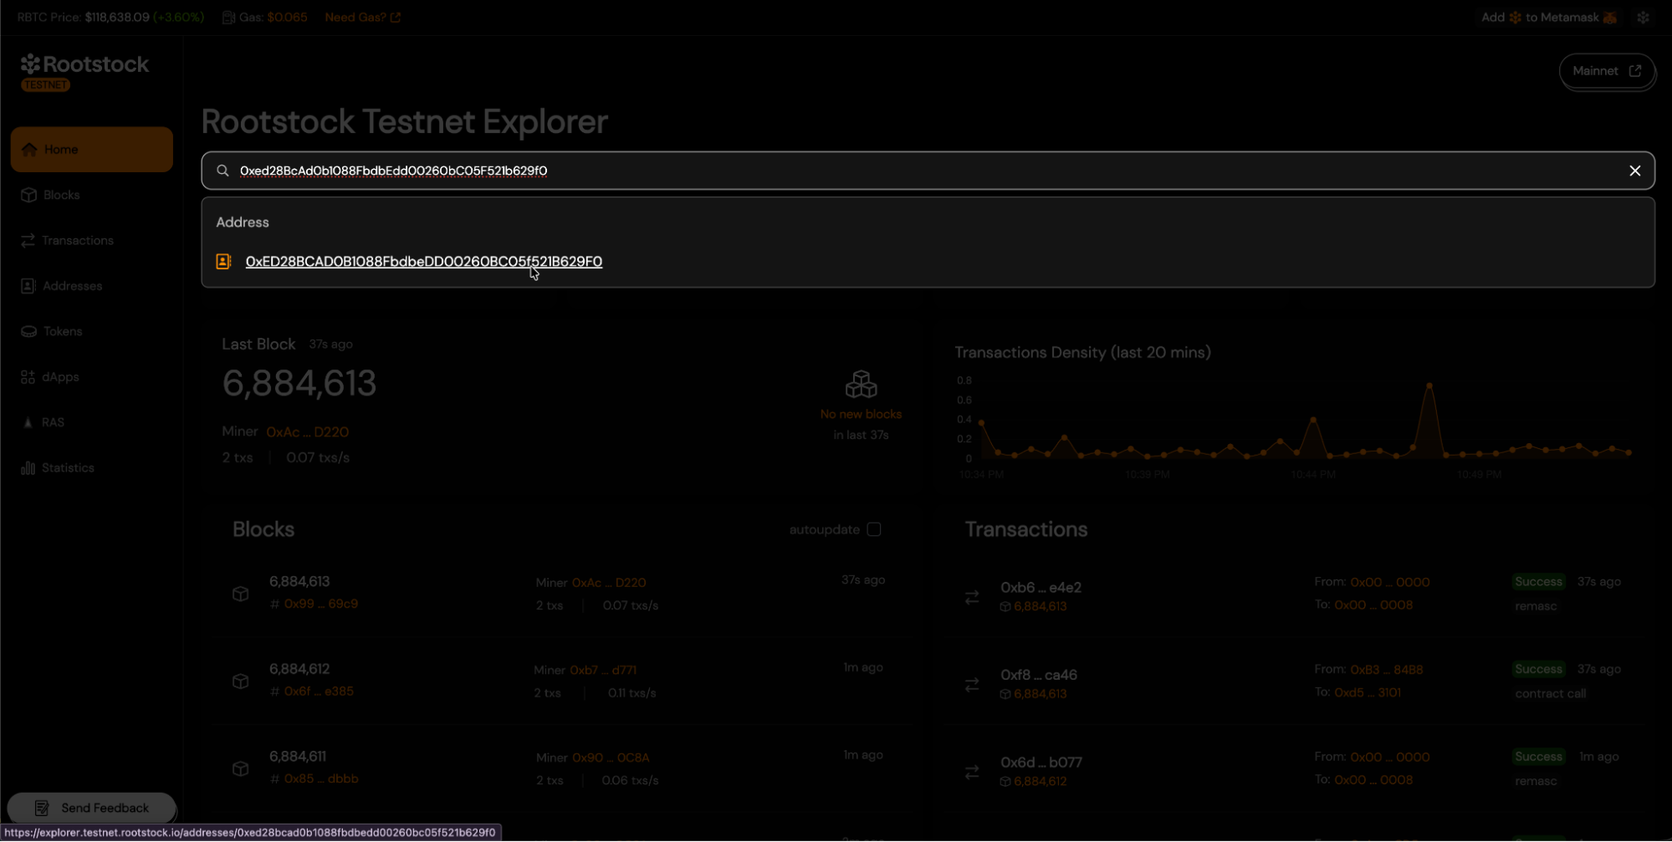Click the Add to Metamask fox icon
This screenshot has height=842, width=1672.
[1609, 18]
